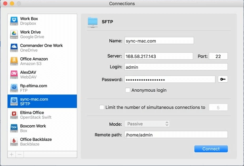244x166 pixels.
Task: Select the Eltima Office connection name
Action: tap(32, 113)
